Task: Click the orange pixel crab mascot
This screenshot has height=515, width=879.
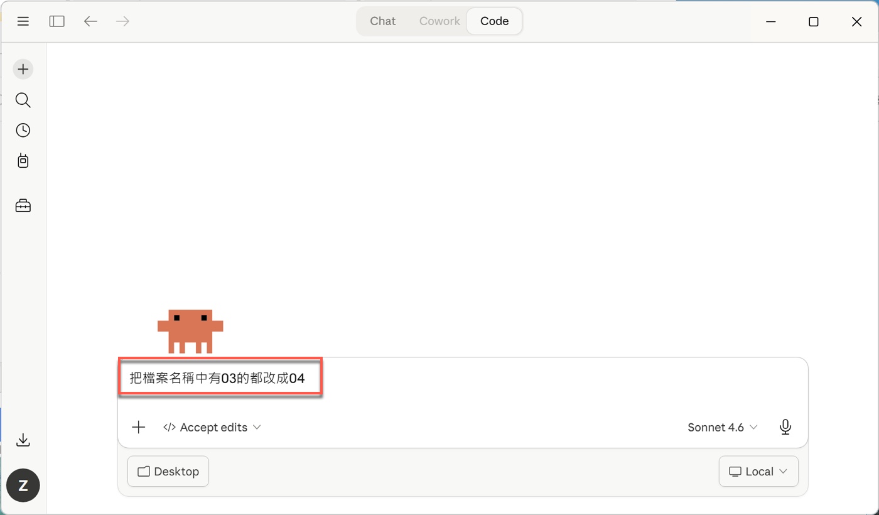Action: coord(190,330)
